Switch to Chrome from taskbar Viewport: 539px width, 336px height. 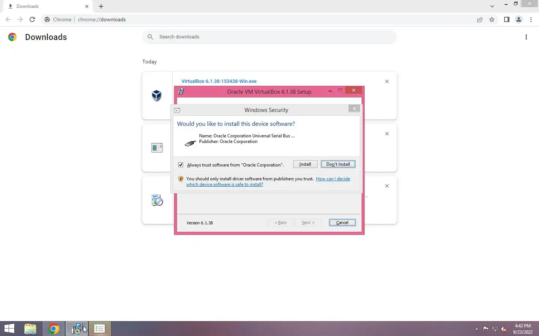tap(54, 329)
